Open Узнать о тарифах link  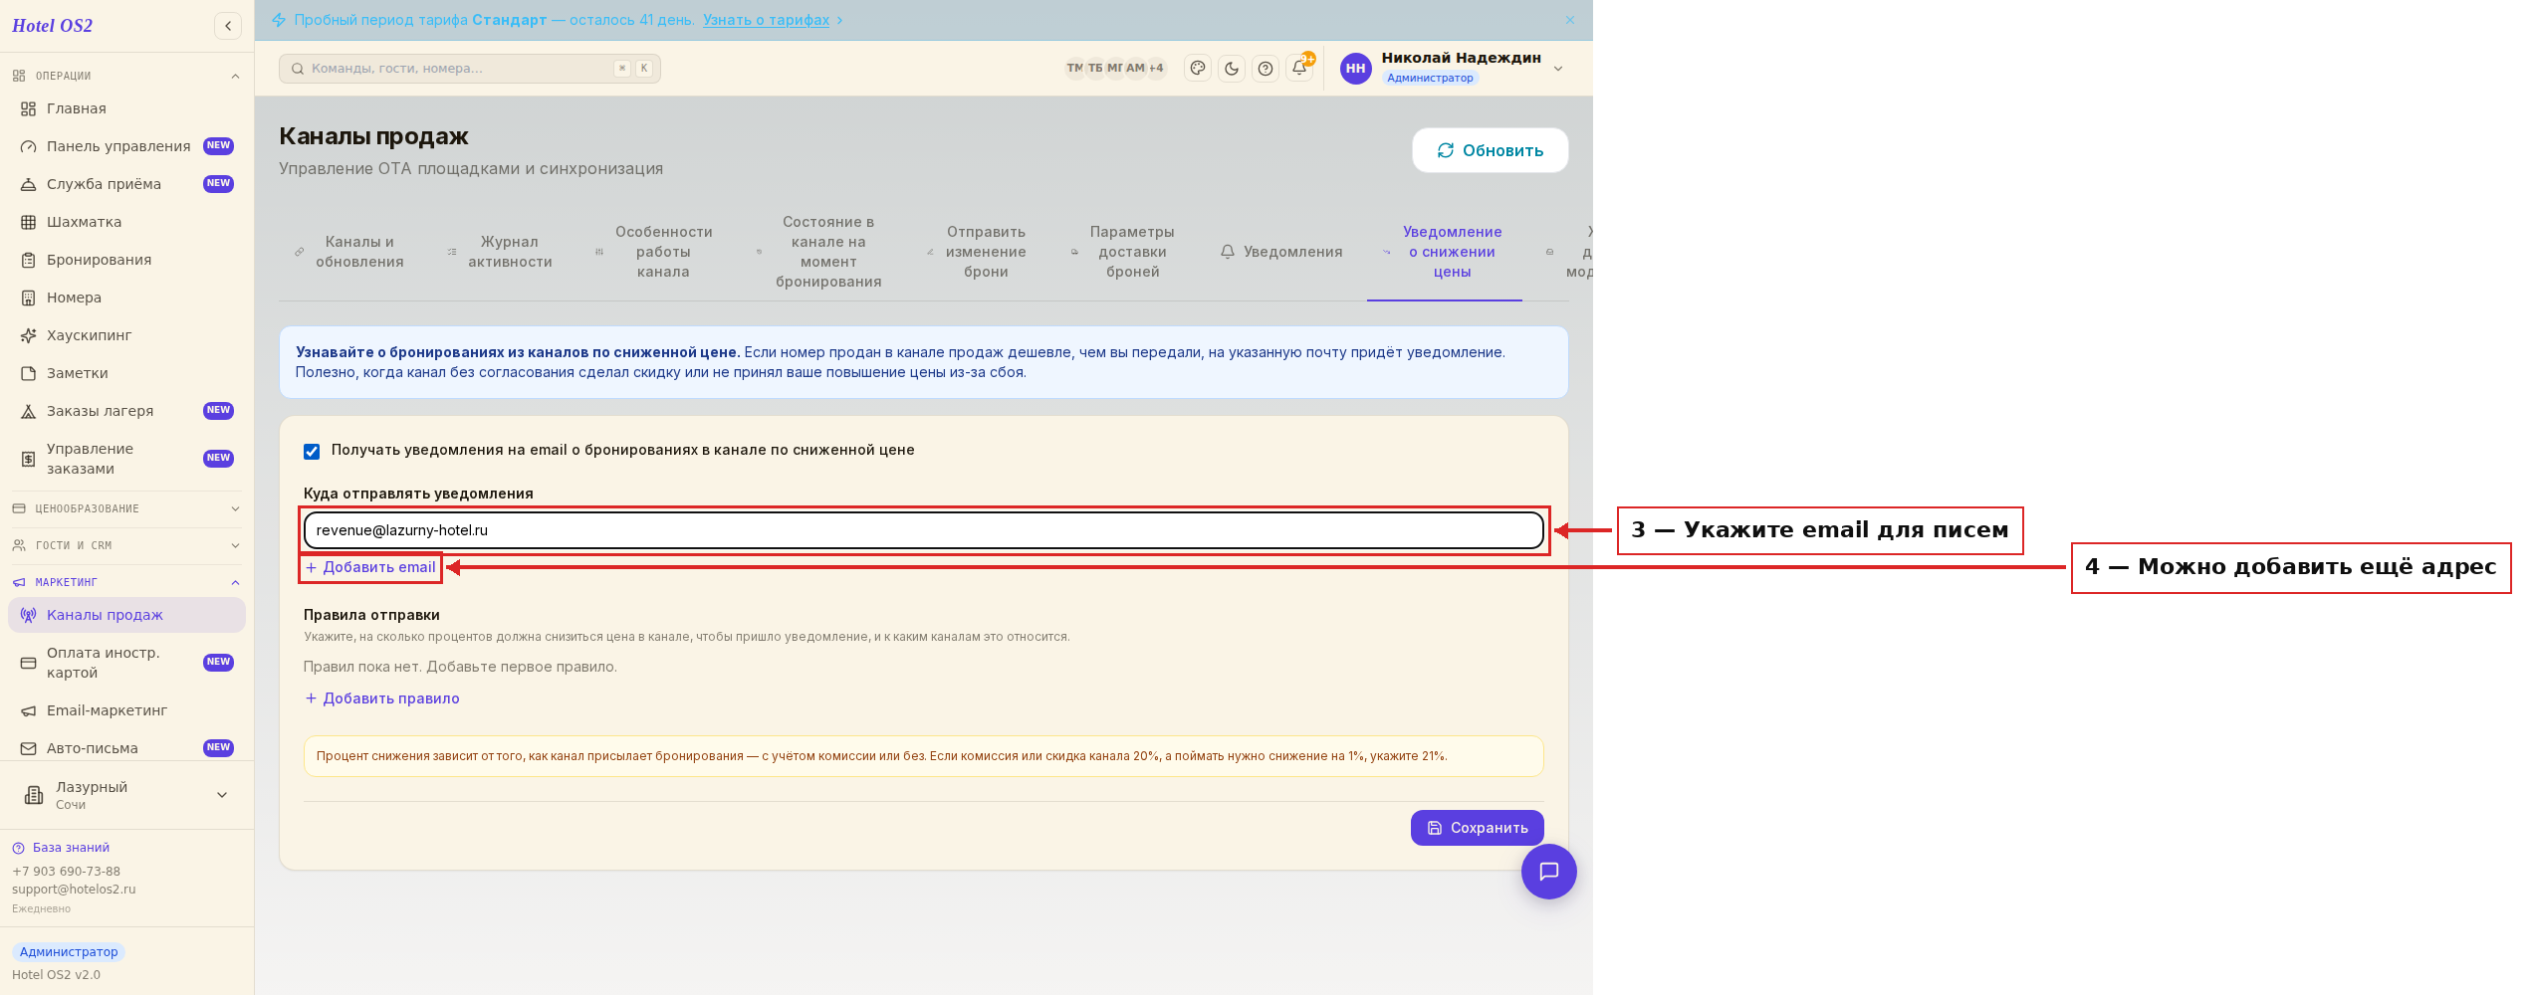766,20
